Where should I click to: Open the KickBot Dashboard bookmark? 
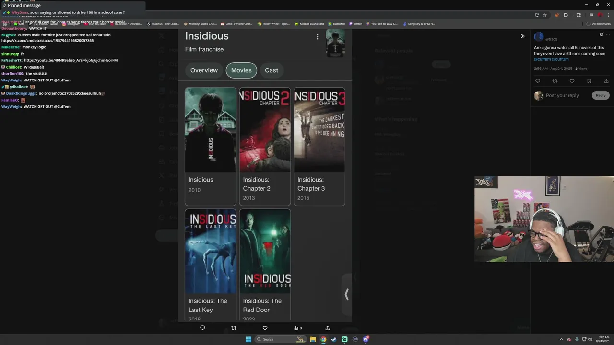(x=309, y=23)
